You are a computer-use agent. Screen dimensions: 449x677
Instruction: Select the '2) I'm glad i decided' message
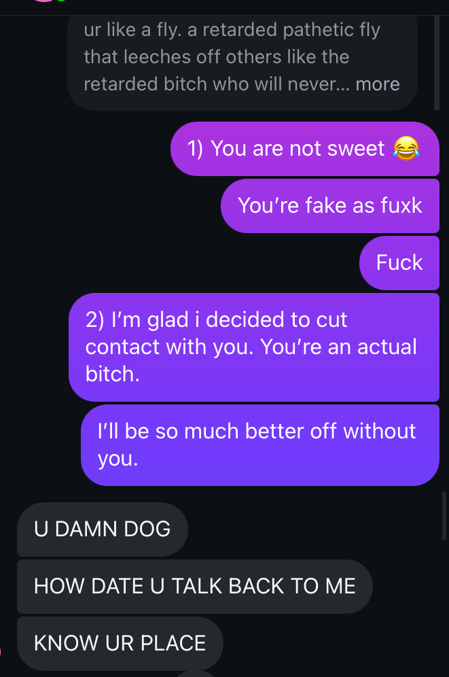(254, 347)
